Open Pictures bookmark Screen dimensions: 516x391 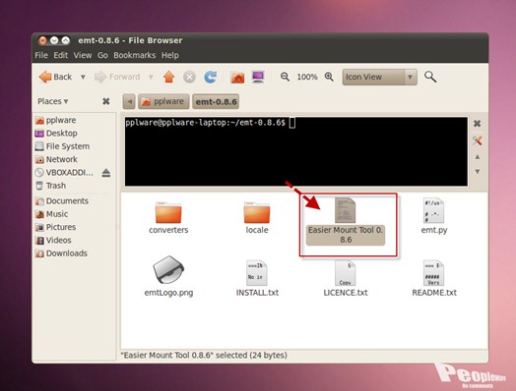(x=60, y=227)
